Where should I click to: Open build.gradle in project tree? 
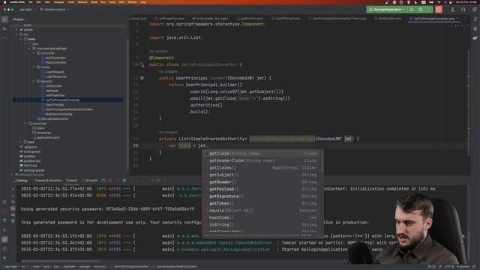point(32,151)
